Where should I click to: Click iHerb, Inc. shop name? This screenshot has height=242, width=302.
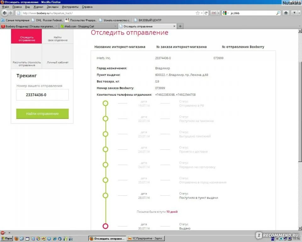click(x=103, y=58)
